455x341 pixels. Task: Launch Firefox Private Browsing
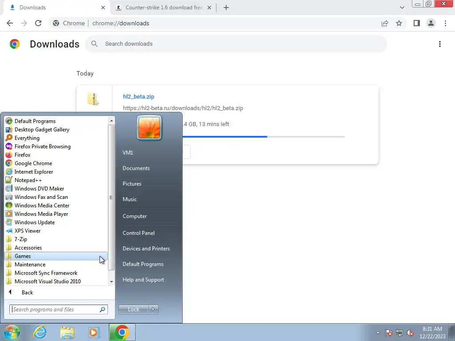[x=42, y=147]
